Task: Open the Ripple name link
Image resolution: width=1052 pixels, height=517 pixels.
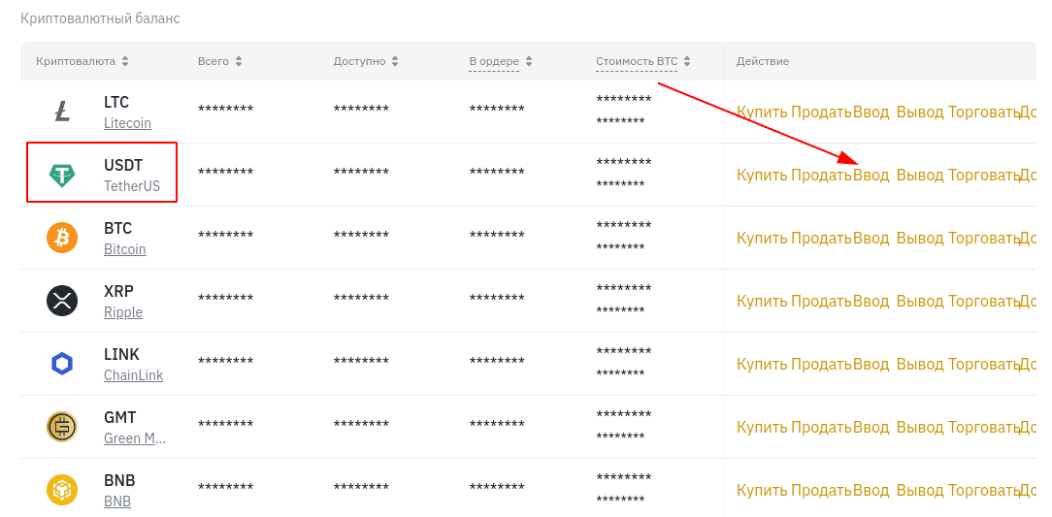Action: (123, 312)
